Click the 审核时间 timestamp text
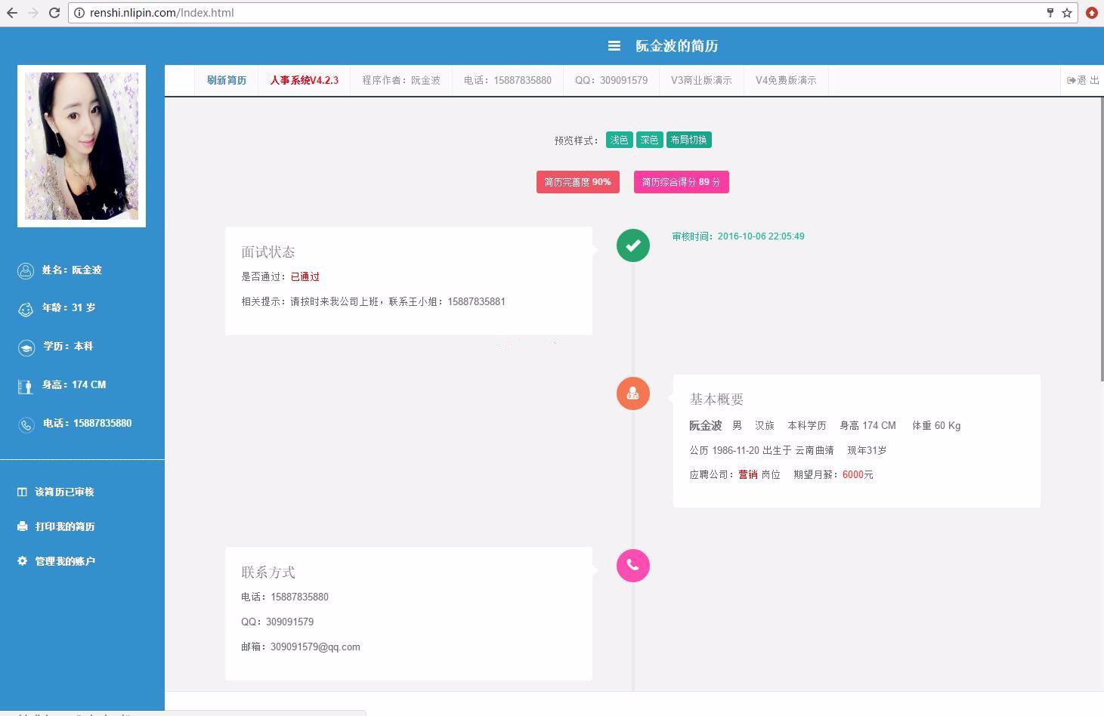 click(738, 236)
